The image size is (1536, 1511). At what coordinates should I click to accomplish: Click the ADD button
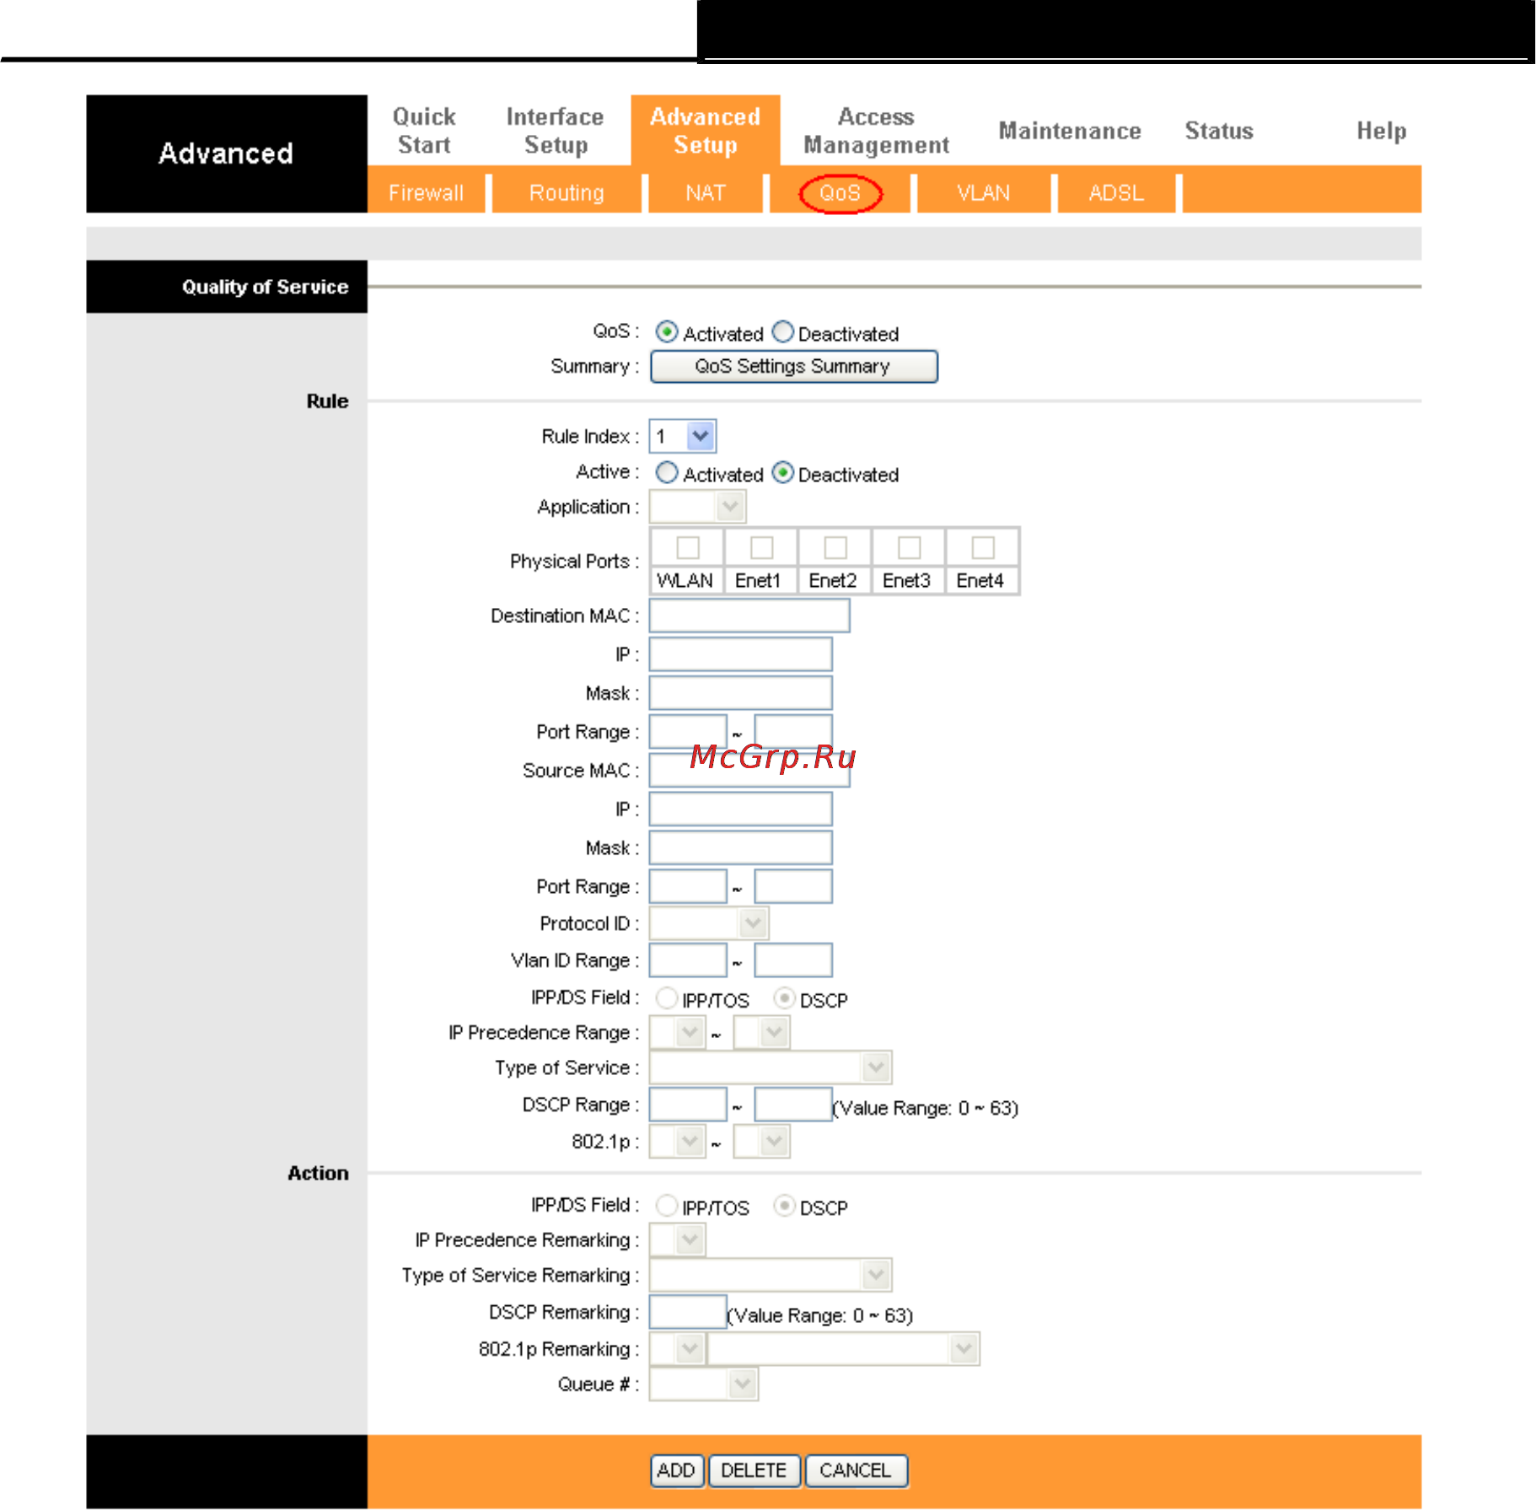coord(677,1471)
